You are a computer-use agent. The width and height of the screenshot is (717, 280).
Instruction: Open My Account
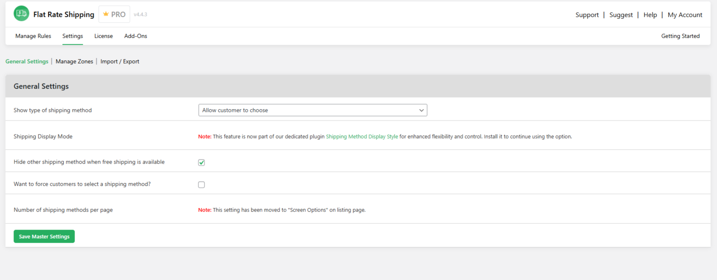tap(685, 15)
